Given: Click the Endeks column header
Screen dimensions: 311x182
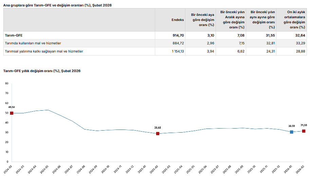Looking at the screenshot, I should tap(178, 20).
